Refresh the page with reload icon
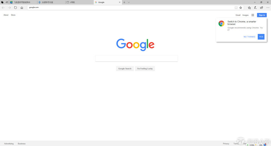Image resolution: width=271 pixels, height=146 pixels. [15, 8]
